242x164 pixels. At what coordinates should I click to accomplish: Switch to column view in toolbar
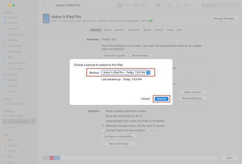136,5
